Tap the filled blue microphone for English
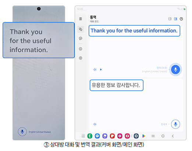This screenshot has height=151, width=192. pos(175,70)
